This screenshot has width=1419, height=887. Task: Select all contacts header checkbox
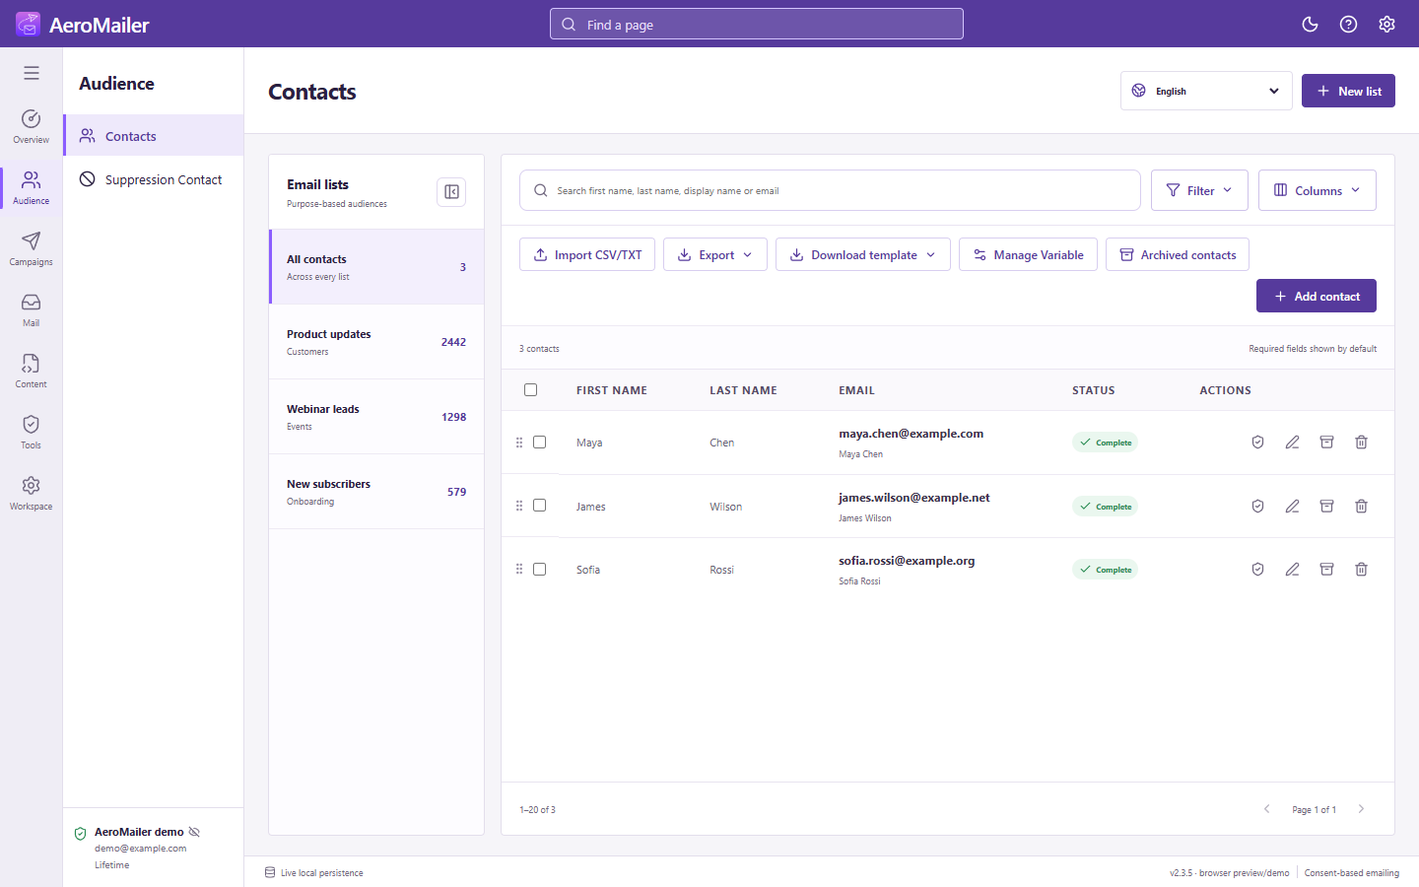coord(530,390)
